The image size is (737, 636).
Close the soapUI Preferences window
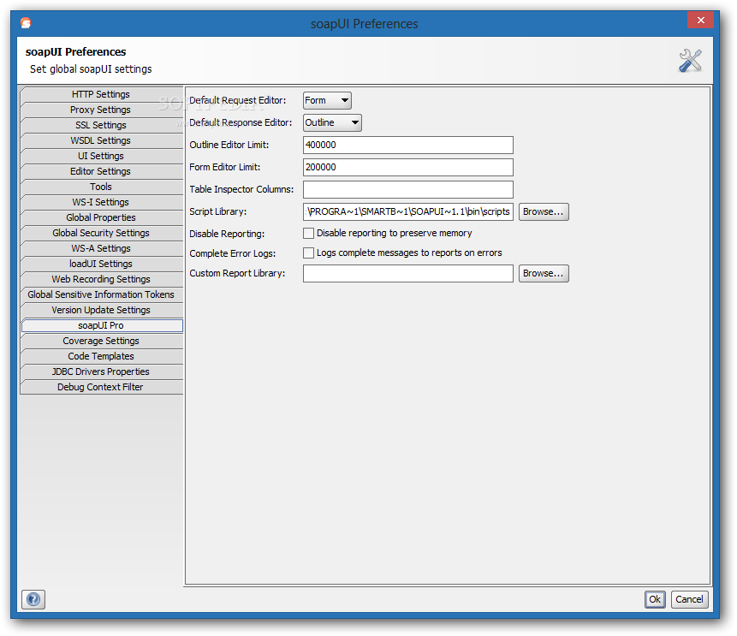tap(700, 21)
